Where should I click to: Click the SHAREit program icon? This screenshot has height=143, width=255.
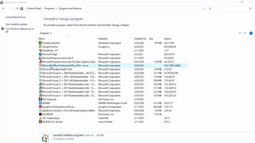point(40,103)
